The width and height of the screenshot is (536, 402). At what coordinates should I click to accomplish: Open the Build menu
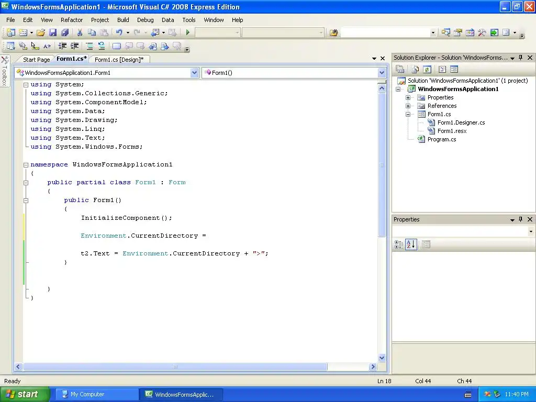click(x=123, y=20)
